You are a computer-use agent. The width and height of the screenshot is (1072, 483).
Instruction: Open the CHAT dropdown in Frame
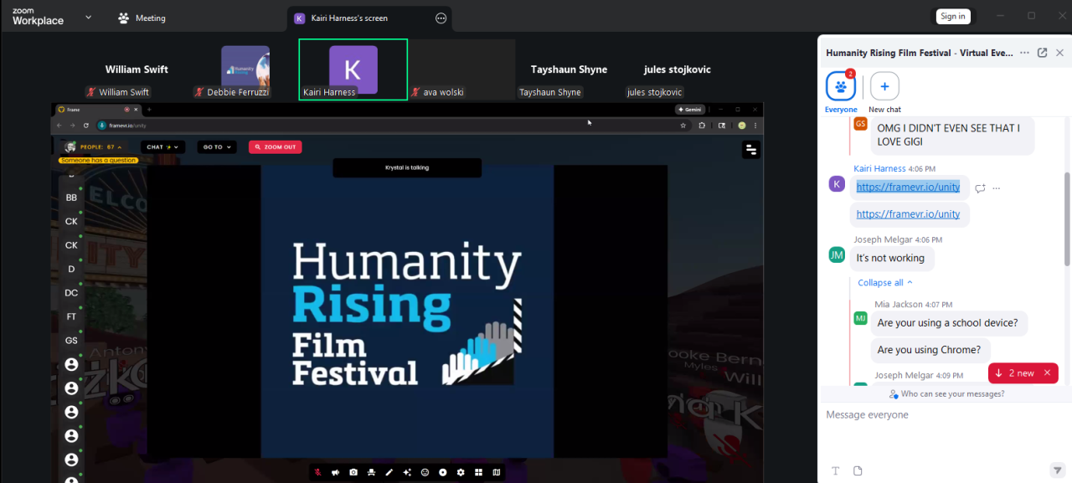[x=162, y=147]
